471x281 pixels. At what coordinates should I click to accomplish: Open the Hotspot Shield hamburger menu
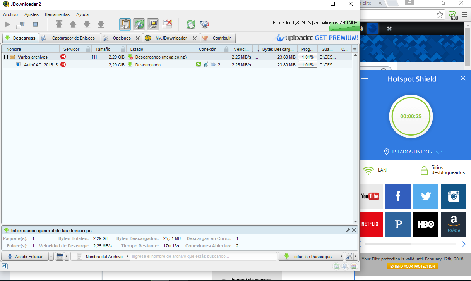point(365,79)
